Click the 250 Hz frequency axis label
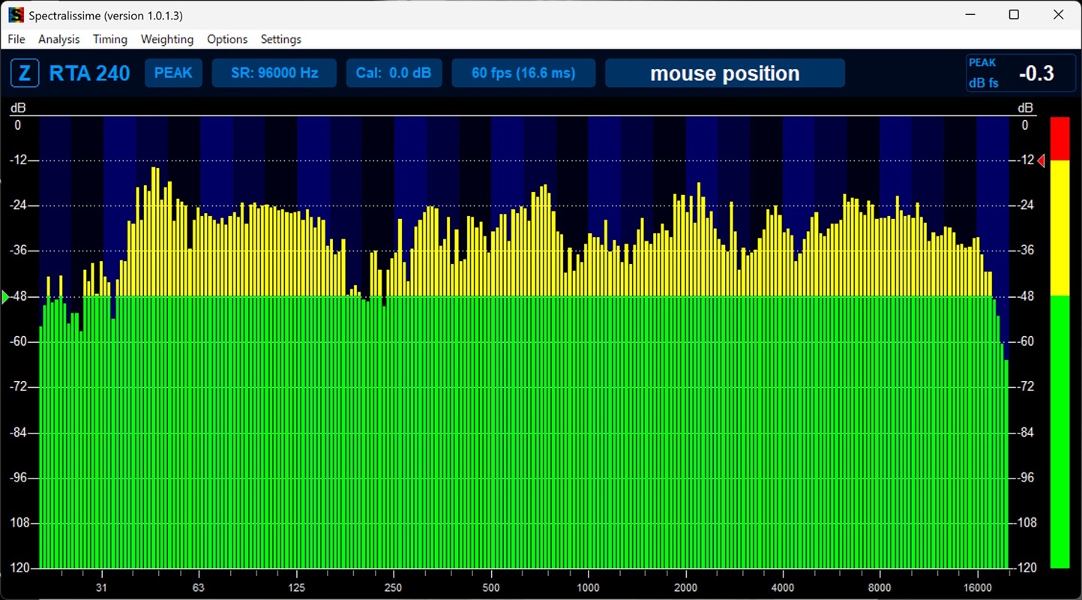The width and height of the screenshot is (1082, 600). point(393,587)
